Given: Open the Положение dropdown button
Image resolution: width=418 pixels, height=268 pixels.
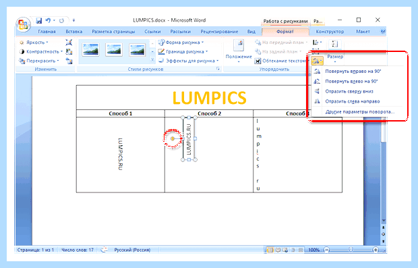Looking at the screenshot, I should (239, 52).
